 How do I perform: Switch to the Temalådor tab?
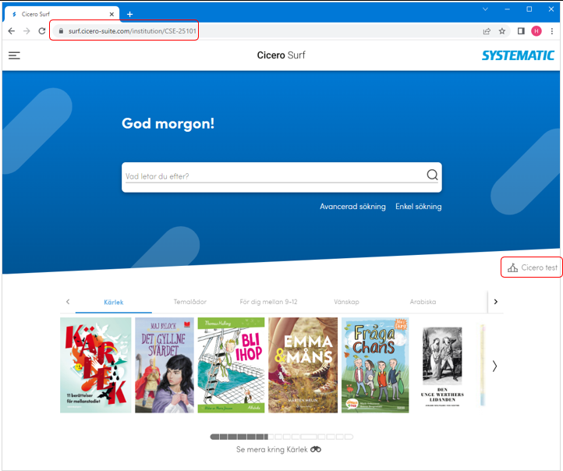[190, 302]
